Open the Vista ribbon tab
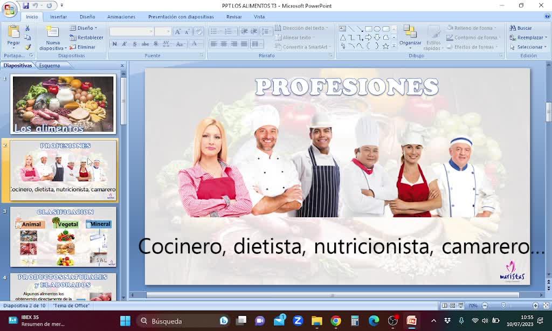The width and height of the screenshot is (552, 331). (259, 17)
